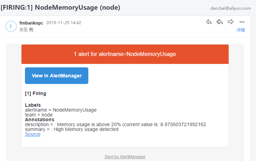256x161 pixels.
Task: Click the [1] Firing heading
Action: [36, 93]
